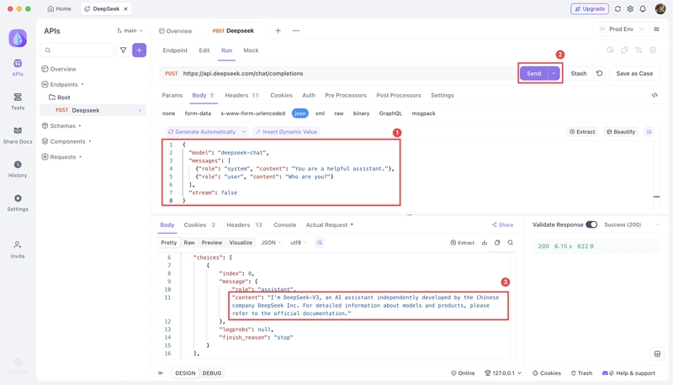Click the purple plus button to add new
Viewport: 673px width, 385px height.
139,50
